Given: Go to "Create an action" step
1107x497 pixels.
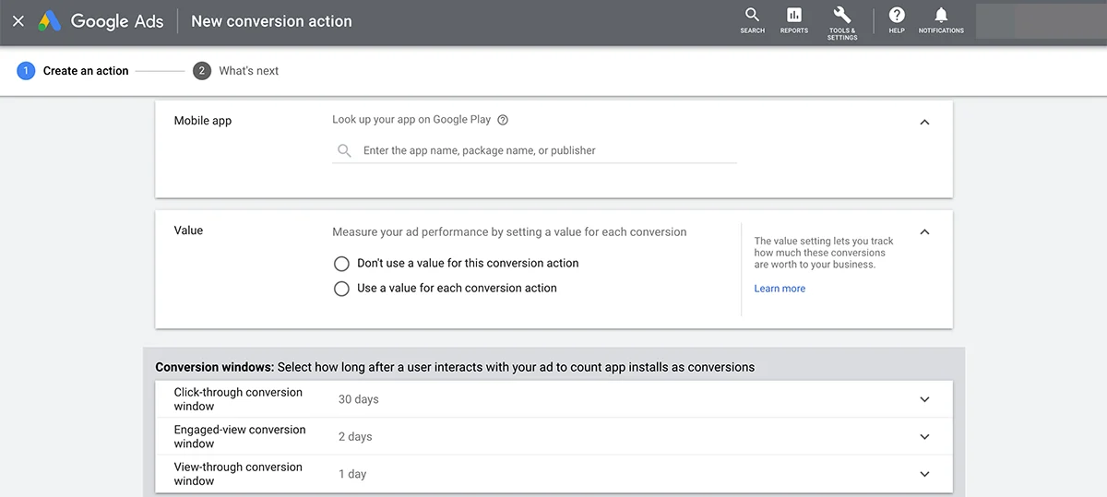Looking at the screenshot, I should pos(85,71).
